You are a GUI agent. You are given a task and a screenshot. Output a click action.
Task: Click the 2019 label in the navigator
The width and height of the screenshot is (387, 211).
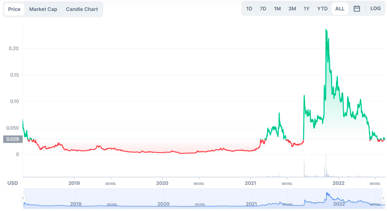pyautogui.click(x=76, y=204)
